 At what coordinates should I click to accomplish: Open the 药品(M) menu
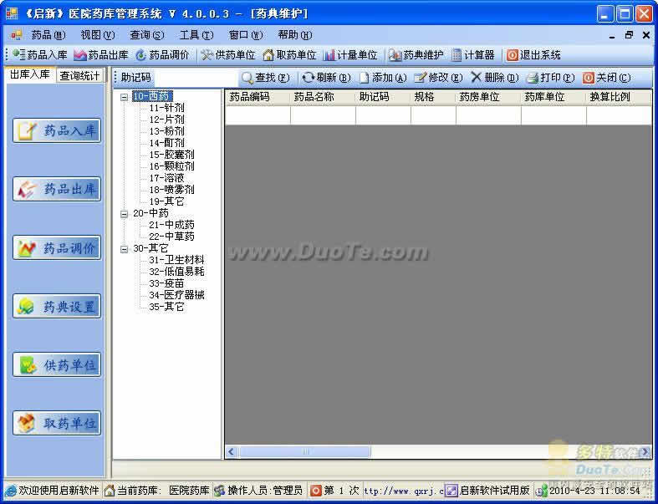(x=48, y=35)
